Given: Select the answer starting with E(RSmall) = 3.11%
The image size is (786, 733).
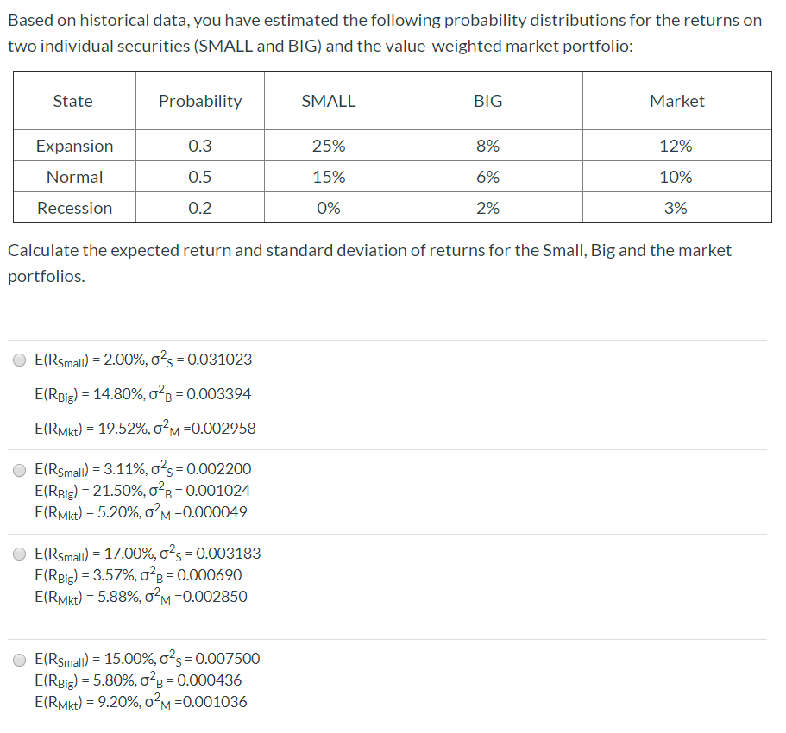Looking at the screenshot, I should click(x=18, y=470).
